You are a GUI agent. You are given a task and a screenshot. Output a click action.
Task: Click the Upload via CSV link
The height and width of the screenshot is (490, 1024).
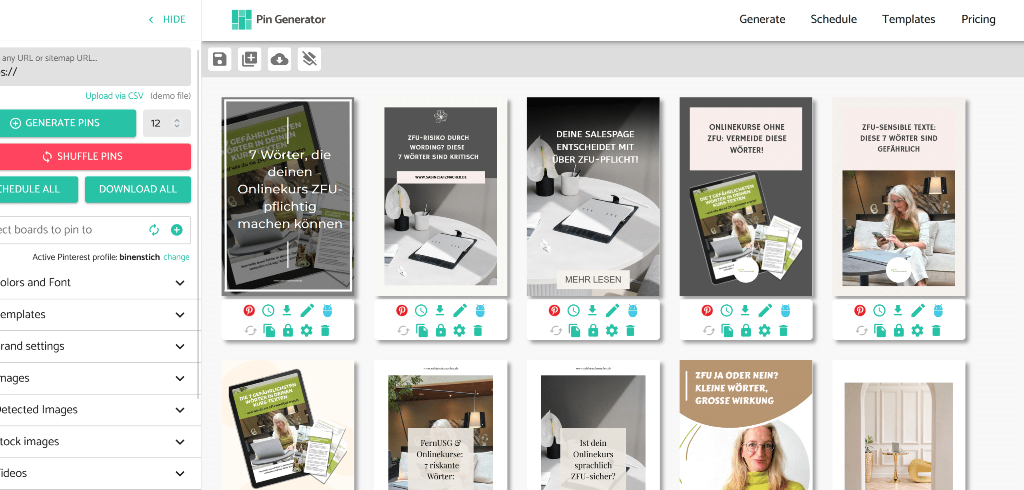pos(114,96)
